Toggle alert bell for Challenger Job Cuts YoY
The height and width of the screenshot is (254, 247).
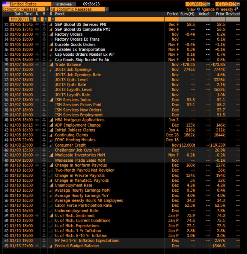[44, 150]
